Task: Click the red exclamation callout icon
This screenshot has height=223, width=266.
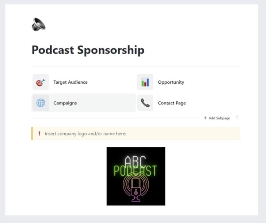Action: [x=40, y=134]
